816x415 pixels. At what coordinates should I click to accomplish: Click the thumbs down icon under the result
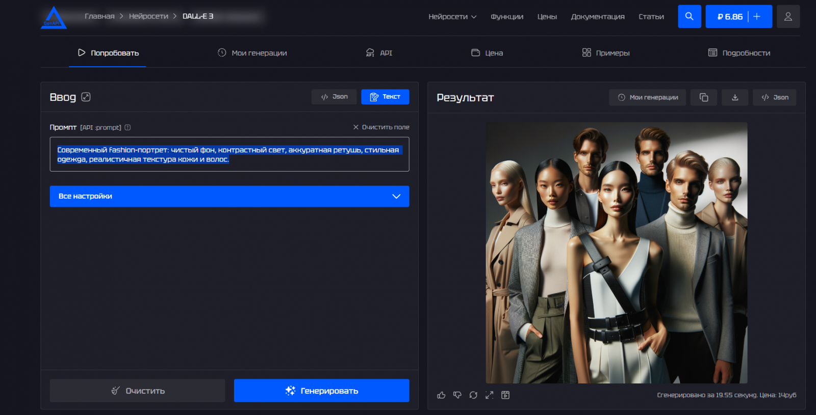(457, 395)
